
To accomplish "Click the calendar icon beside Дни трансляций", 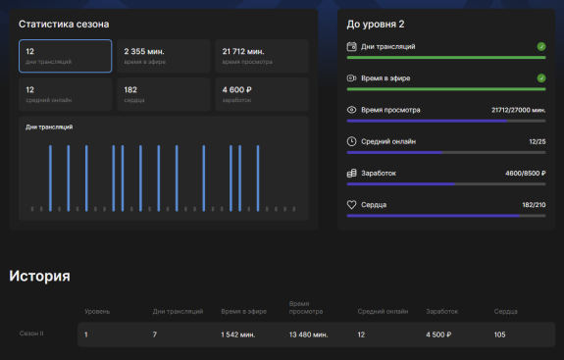I will 351,46.
